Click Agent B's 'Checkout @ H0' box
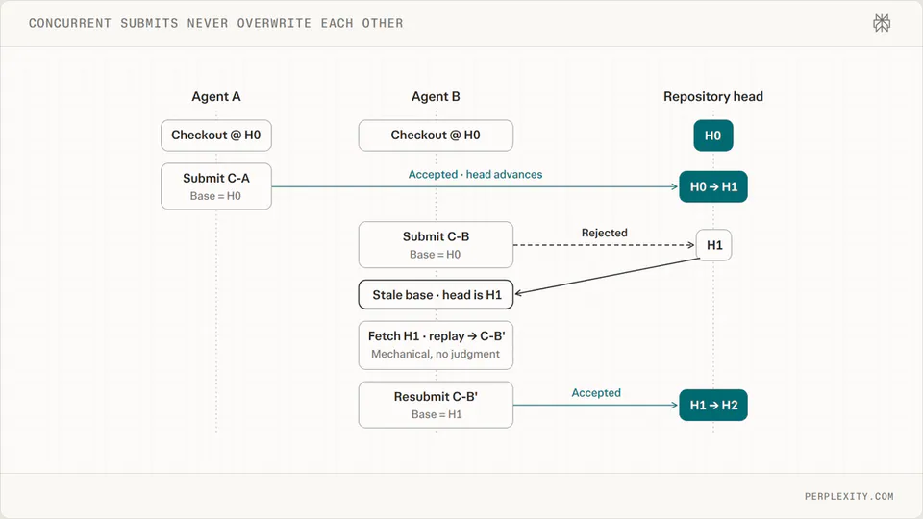Viewport: 923px width, 519px height. [436, 136]
